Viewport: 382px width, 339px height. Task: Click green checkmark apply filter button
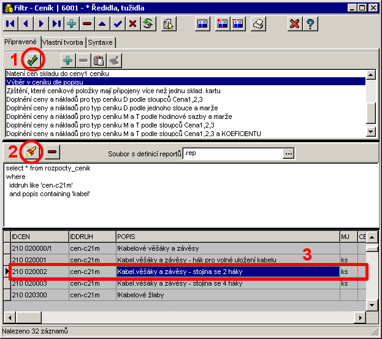click(32, 60)
